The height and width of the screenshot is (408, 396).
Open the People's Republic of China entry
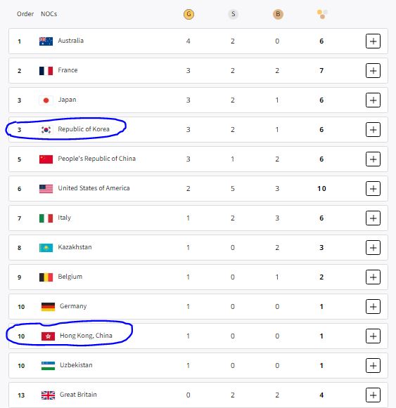coord(97,159)
